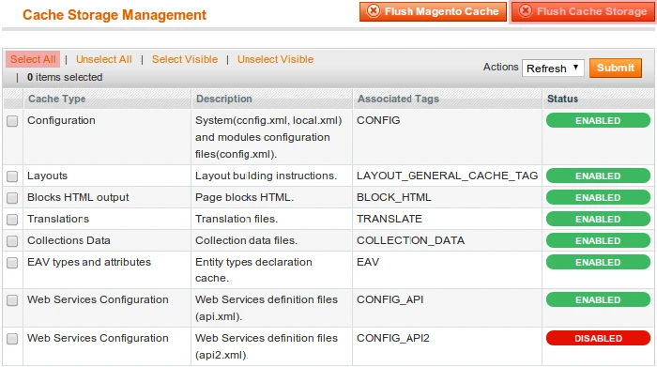Click the Flush Cache Storage button
This screenshot has height=367, width=657.
pos(583,11)
